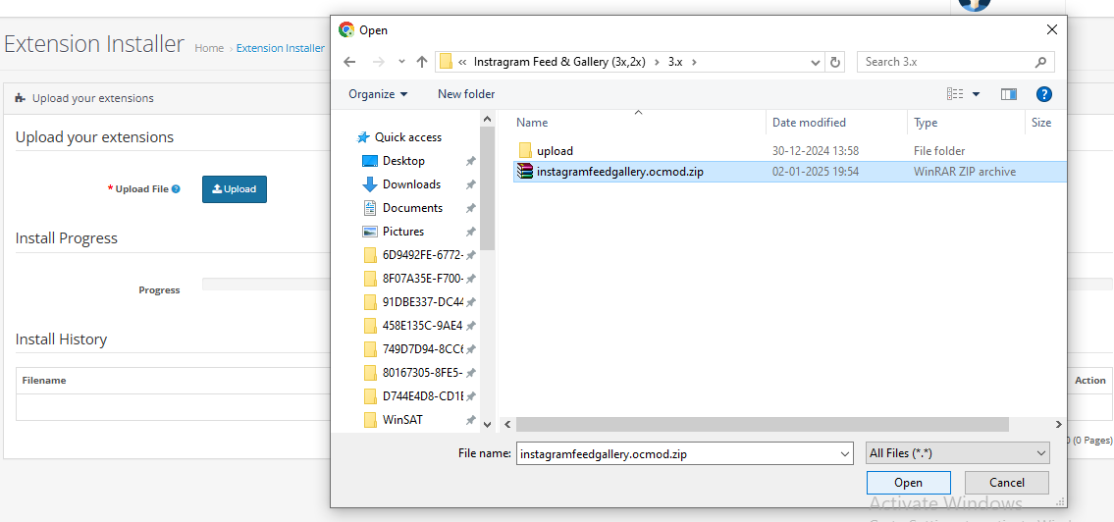Screen dimensions: 1114x522
Task: Click the horizontal scrollbar in file list
Action: (x=762, y=424)
